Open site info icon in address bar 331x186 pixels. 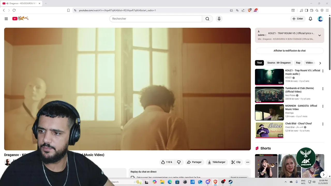pos(75,10)
